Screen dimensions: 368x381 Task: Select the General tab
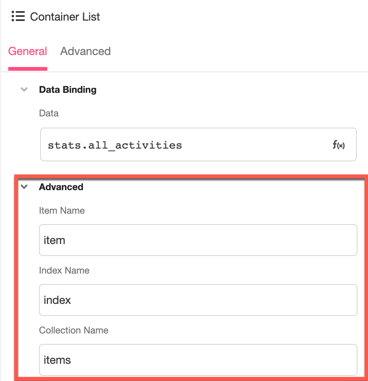[x=27, y=51]
